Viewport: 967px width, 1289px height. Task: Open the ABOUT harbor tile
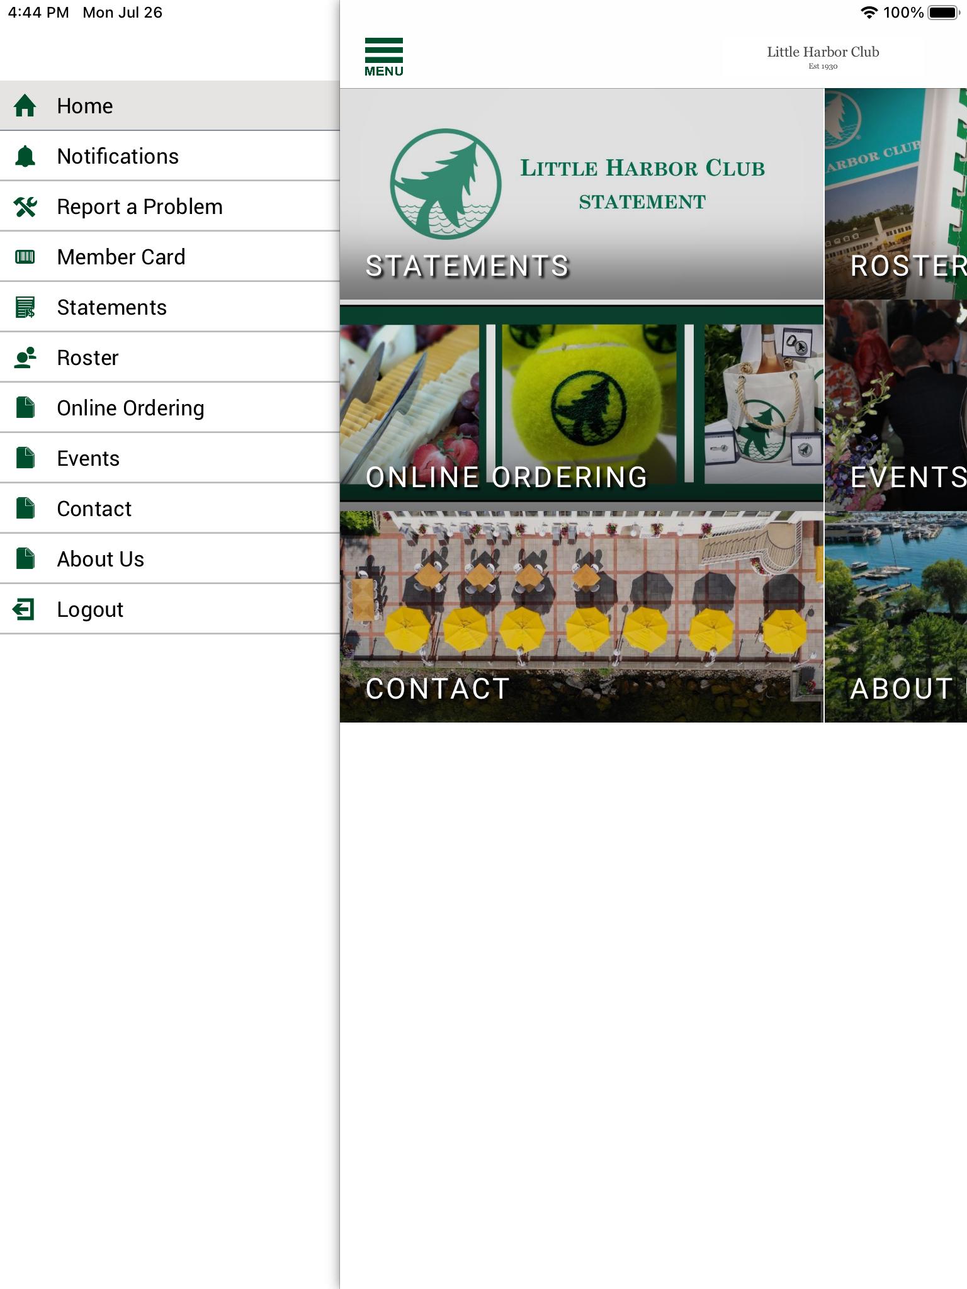point(896,617)
